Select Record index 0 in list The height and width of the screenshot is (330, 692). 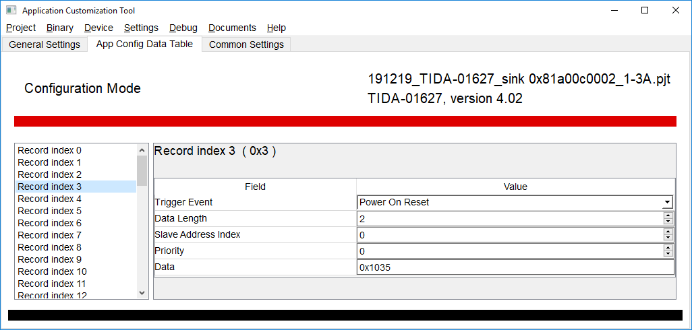pos(76,150)
